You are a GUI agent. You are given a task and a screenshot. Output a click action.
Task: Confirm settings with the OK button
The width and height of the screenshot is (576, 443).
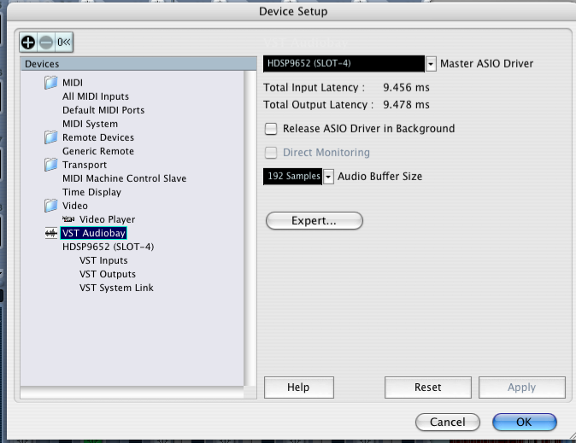[524, 422]
